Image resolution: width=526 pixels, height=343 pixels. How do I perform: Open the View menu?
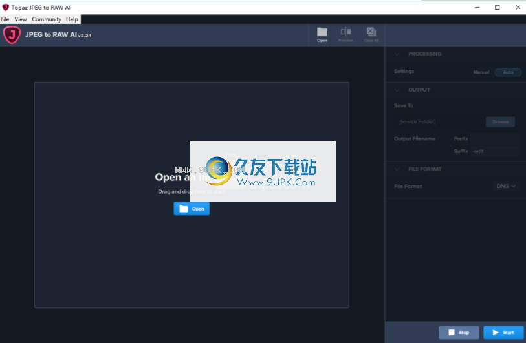[21, 19]
